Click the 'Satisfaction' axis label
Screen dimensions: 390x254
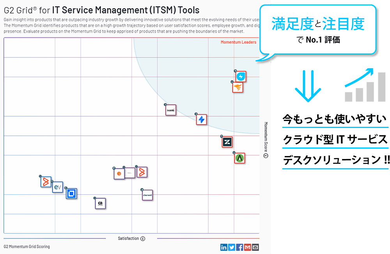tap(128, 238)
